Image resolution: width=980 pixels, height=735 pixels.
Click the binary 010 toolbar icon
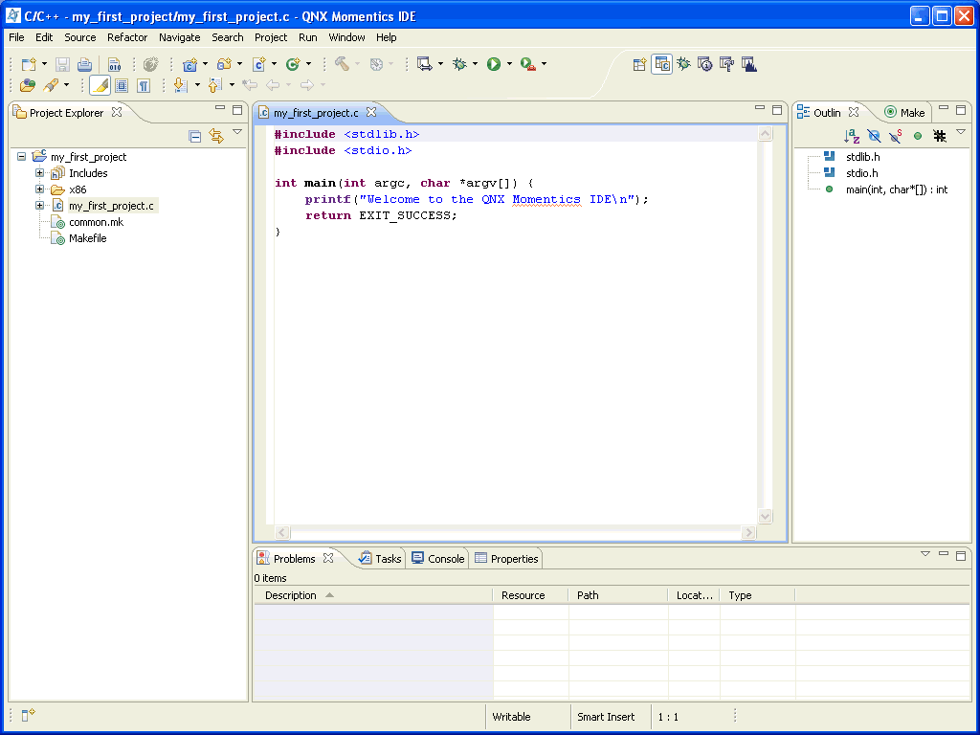(x=114, y=64)
